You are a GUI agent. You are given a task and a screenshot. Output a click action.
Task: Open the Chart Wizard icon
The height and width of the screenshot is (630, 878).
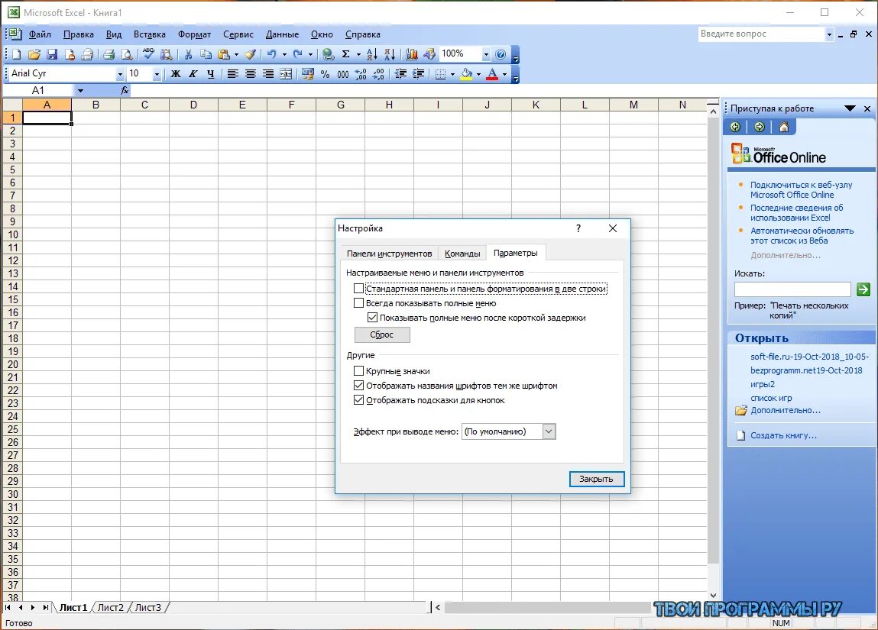click(x=412, y=54)
